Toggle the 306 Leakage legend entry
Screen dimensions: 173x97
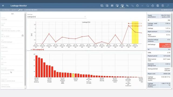37,50
